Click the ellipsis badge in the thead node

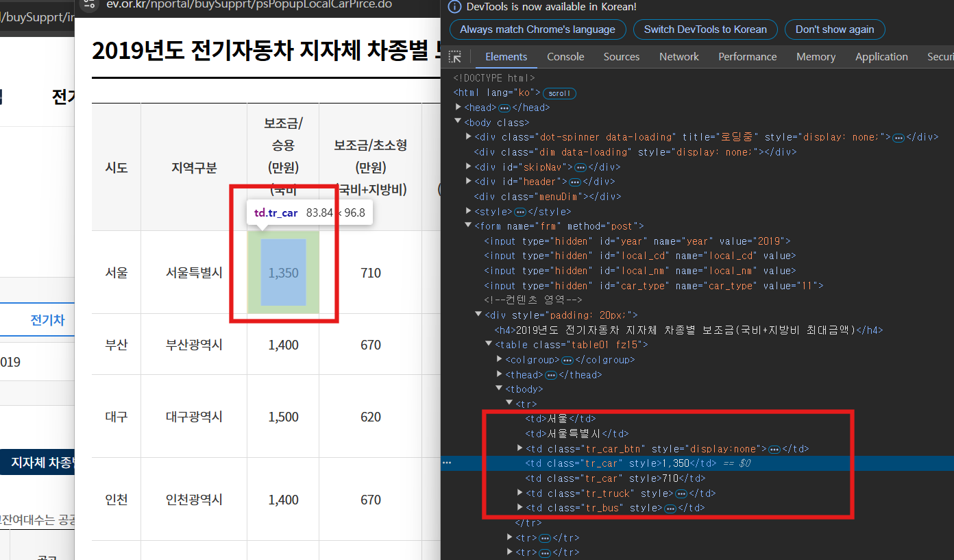(x=551, y=375)
